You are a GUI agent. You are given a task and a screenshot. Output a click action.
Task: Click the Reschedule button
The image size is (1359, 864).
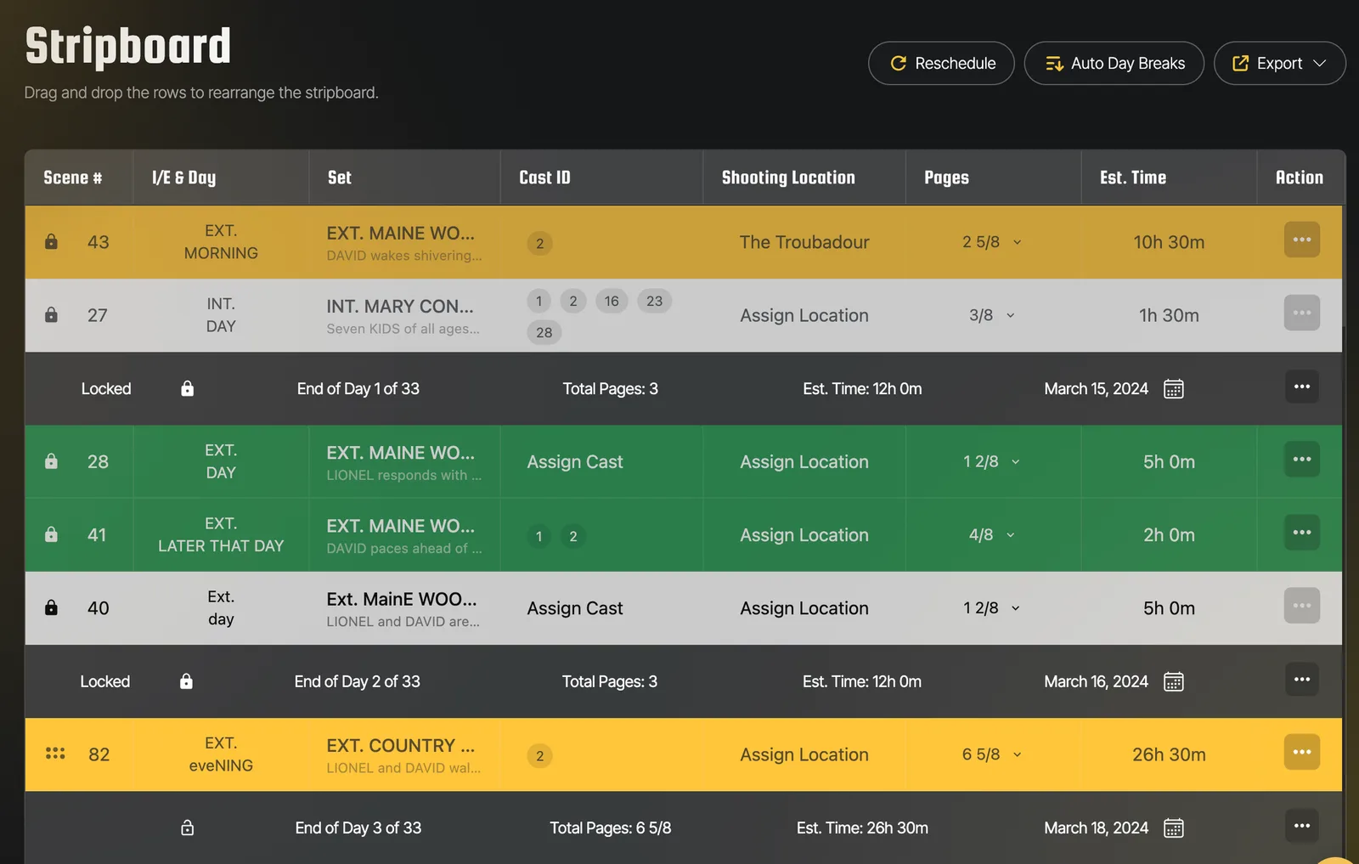point(941,64)
